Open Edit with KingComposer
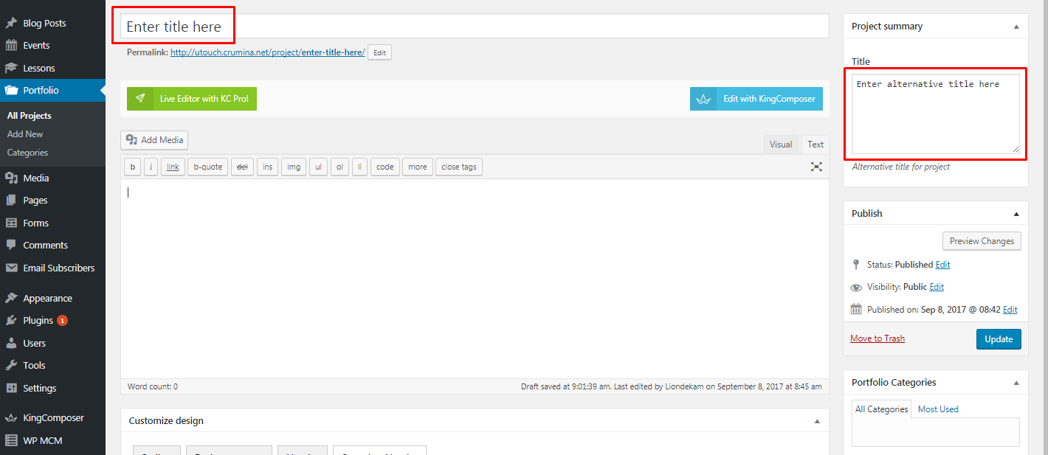Image resolution: width=1048 pixels, height=455 pixels. [x=756, y=99]
